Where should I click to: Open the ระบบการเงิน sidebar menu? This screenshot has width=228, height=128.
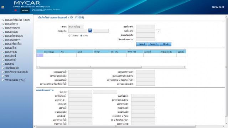click(11, 52)
